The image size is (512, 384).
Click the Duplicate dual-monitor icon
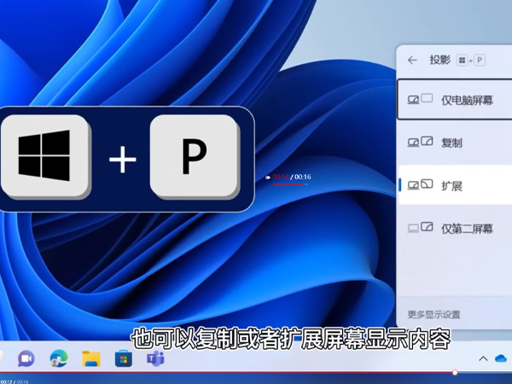(420, 142)
